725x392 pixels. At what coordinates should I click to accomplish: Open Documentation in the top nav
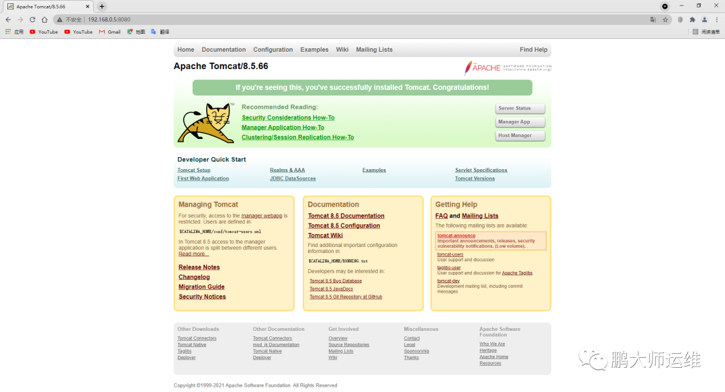point(224,50)
